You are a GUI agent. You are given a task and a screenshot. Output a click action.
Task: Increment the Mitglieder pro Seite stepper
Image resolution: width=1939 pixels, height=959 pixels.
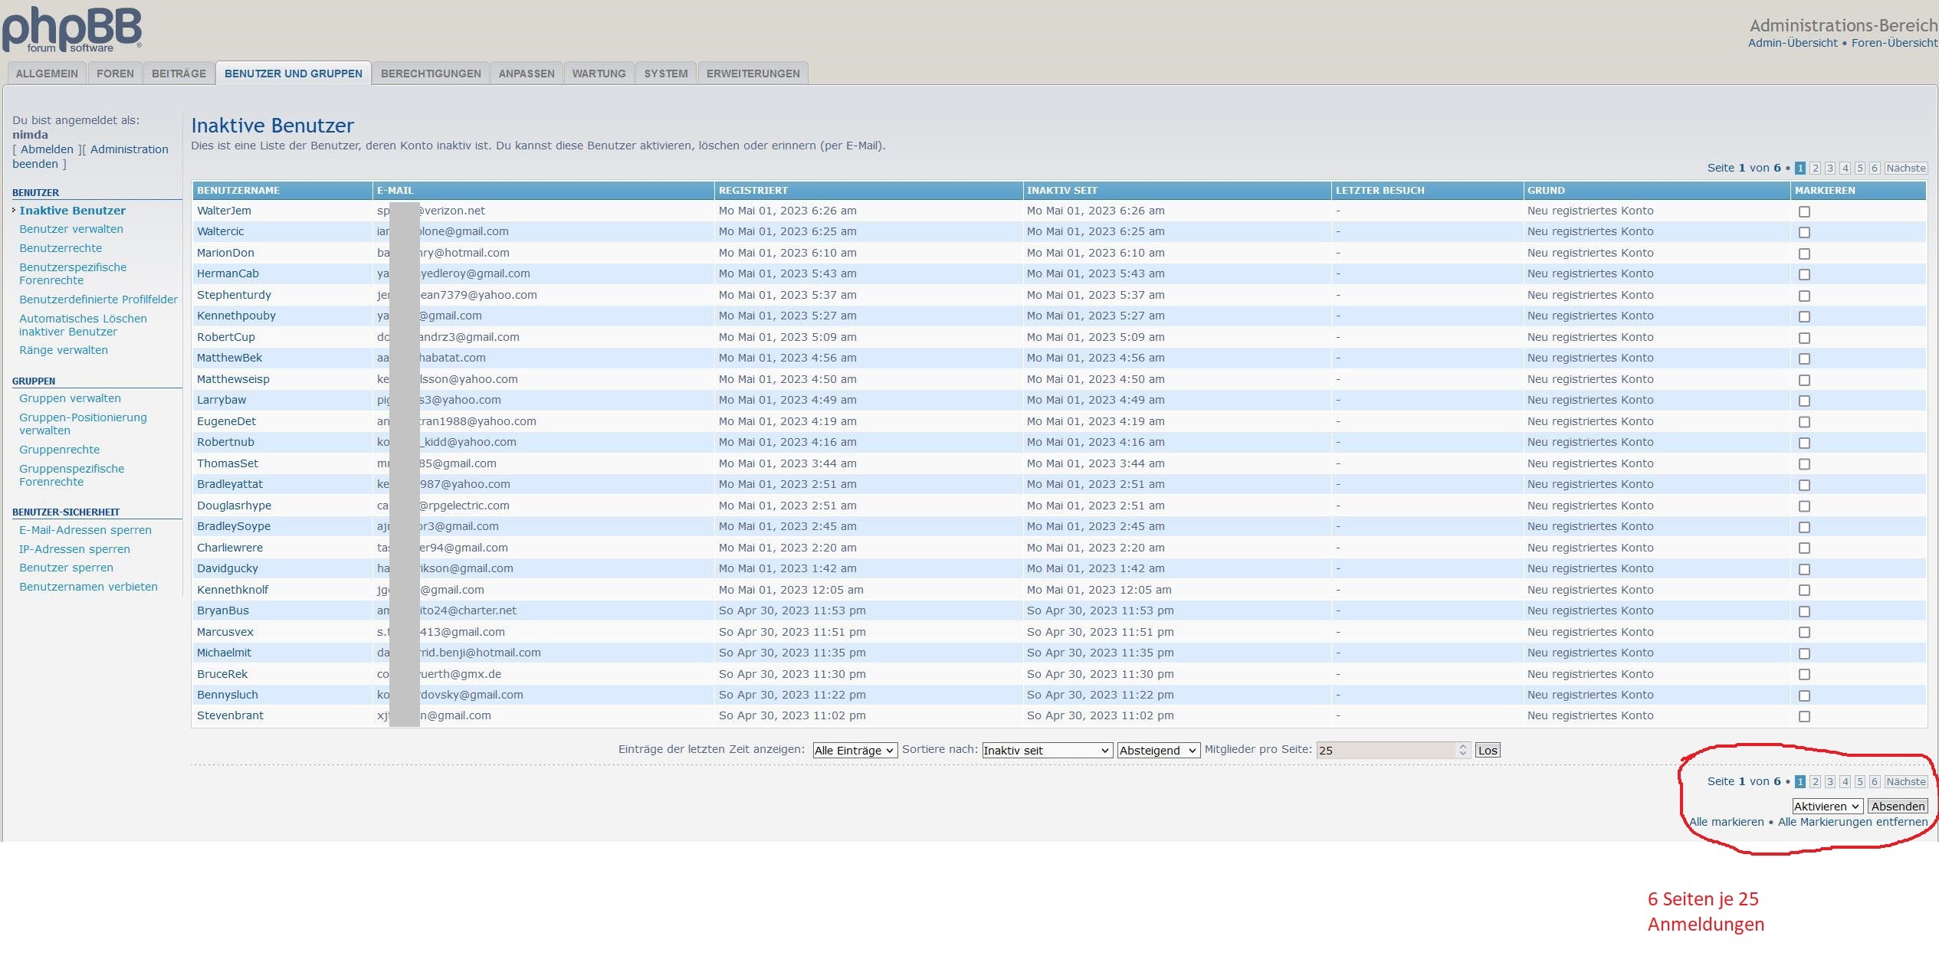pos(1462,747)
